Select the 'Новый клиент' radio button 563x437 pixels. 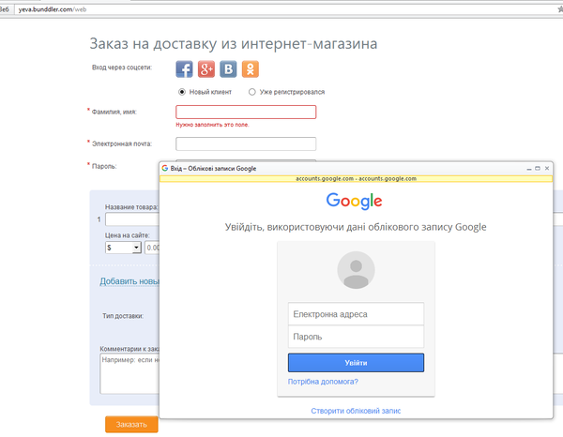[182, 92]
